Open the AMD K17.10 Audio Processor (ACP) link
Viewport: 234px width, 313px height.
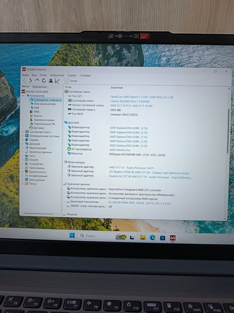(x=131, y=168)
